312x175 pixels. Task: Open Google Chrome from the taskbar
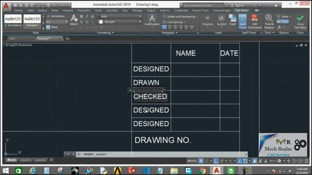click(202, 171)
